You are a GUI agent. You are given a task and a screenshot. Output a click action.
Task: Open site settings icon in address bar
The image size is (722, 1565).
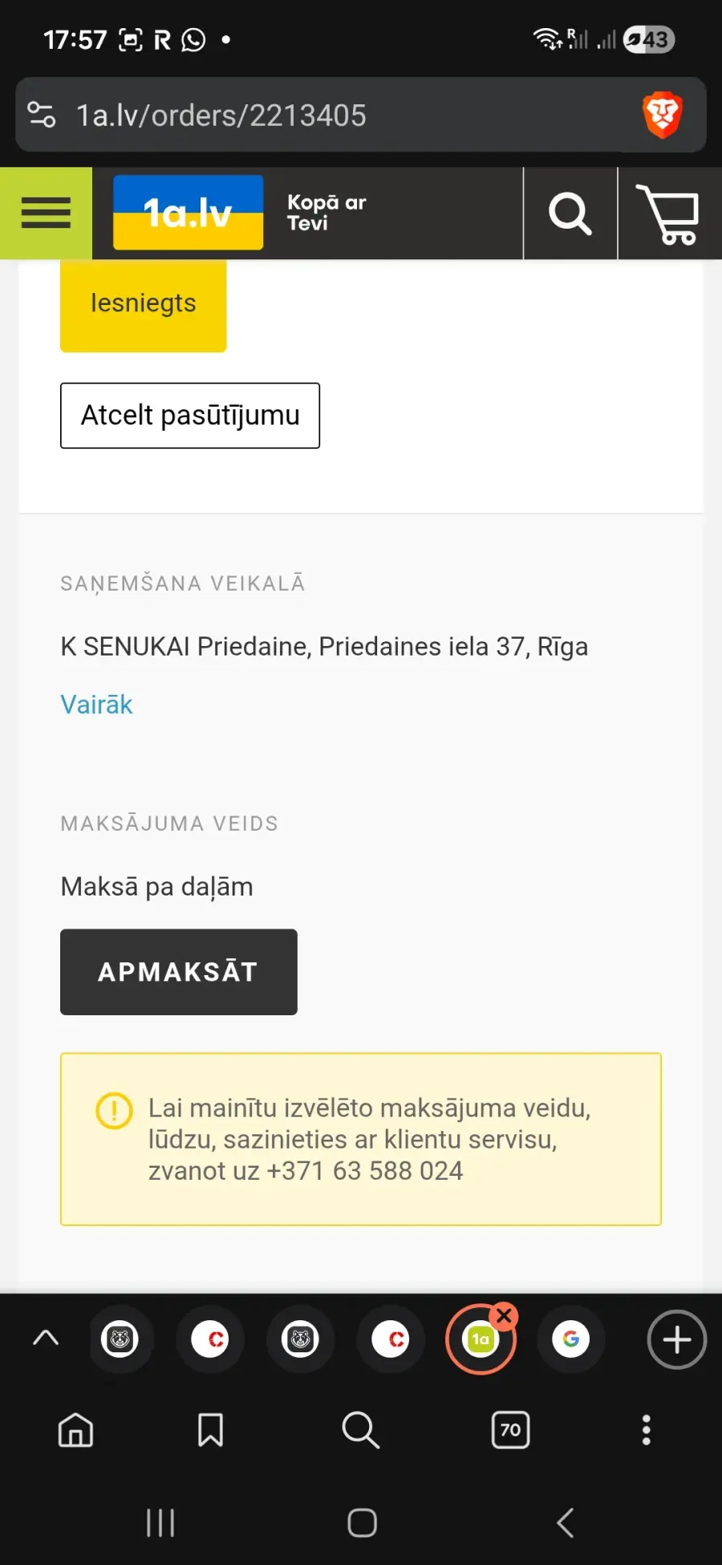[42, 115]
